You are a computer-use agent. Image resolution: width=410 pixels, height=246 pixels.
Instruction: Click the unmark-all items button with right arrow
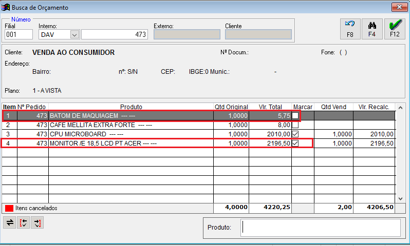(38, 222)
